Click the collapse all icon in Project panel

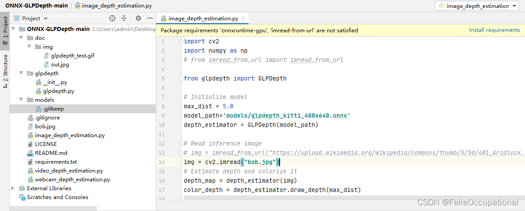click(x=124, y=19)
